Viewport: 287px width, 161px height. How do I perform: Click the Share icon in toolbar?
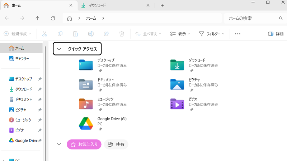pyautogui.click(x=106, y=34)
